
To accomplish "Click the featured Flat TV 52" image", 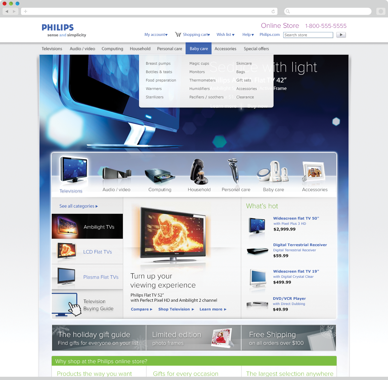I will pos(173,234).
